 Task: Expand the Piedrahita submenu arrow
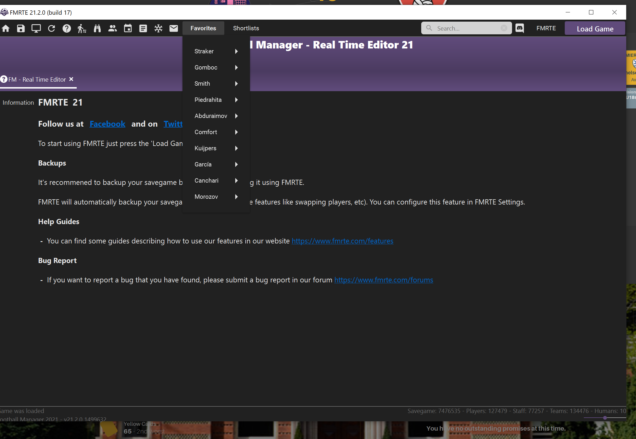[x=236, y=100]
